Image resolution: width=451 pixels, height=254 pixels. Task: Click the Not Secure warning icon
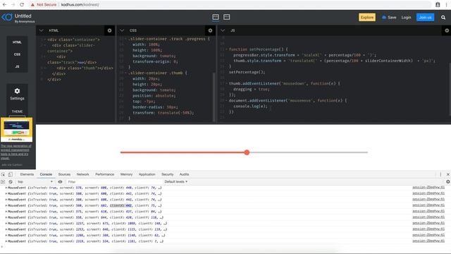(32, 5)
